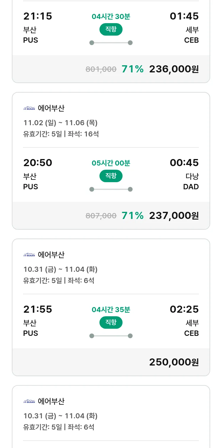Click the DAD arrival airport code
222x448 pixels.
(191, 187)
